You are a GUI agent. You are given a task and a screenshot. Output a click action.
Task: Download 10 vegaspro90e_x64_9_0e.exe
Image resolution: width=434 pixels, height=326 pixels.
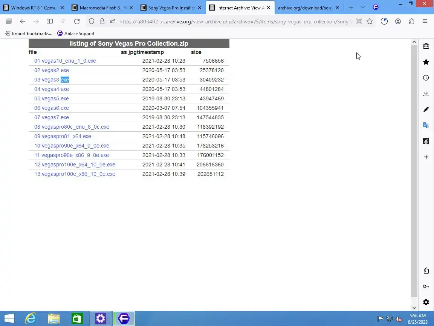72,146
